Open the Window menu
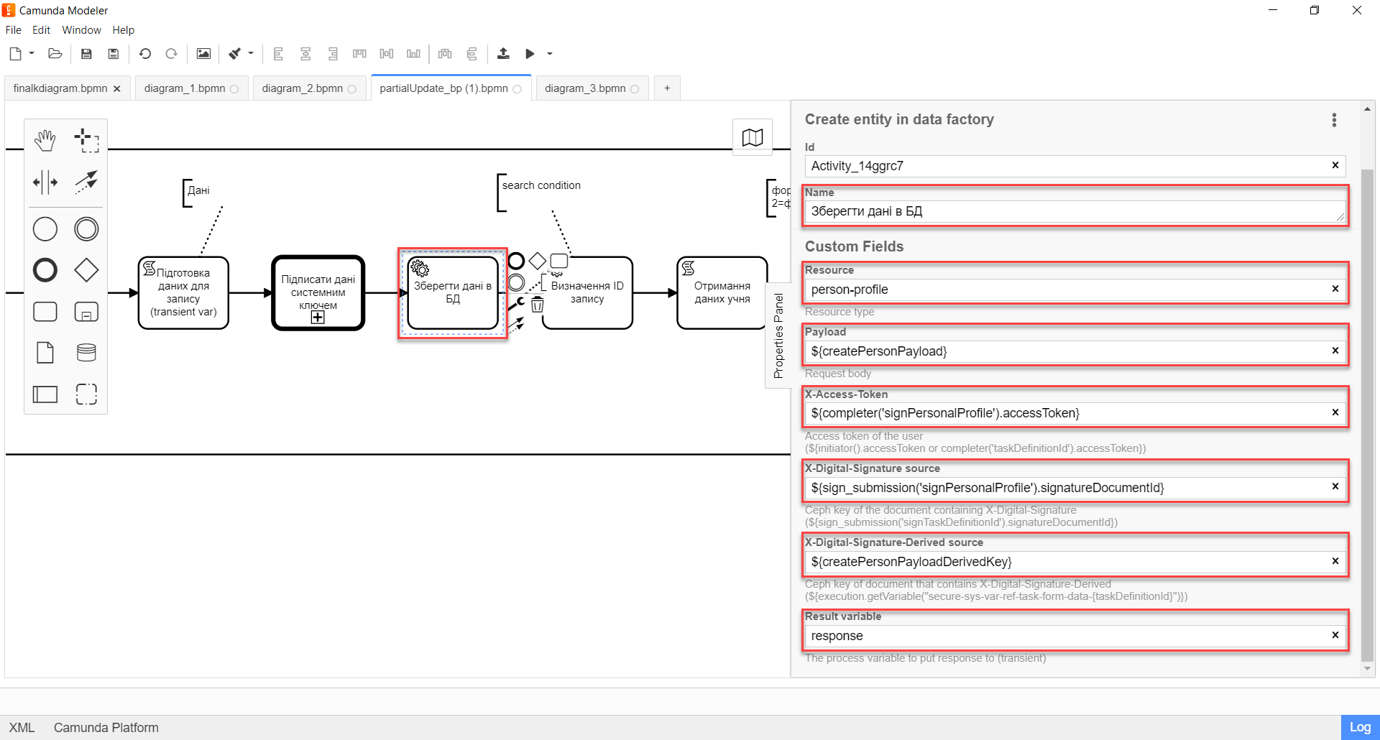Image resolution: width=1380 pixels, height=740 pixels. [81, 30]
